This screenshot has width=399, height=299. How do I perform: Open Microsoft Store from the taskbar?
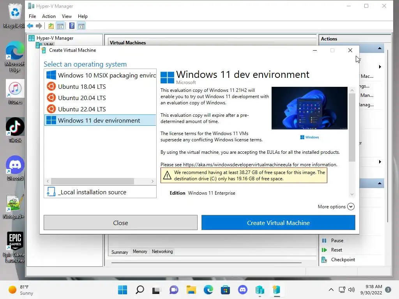click(225, 290)
